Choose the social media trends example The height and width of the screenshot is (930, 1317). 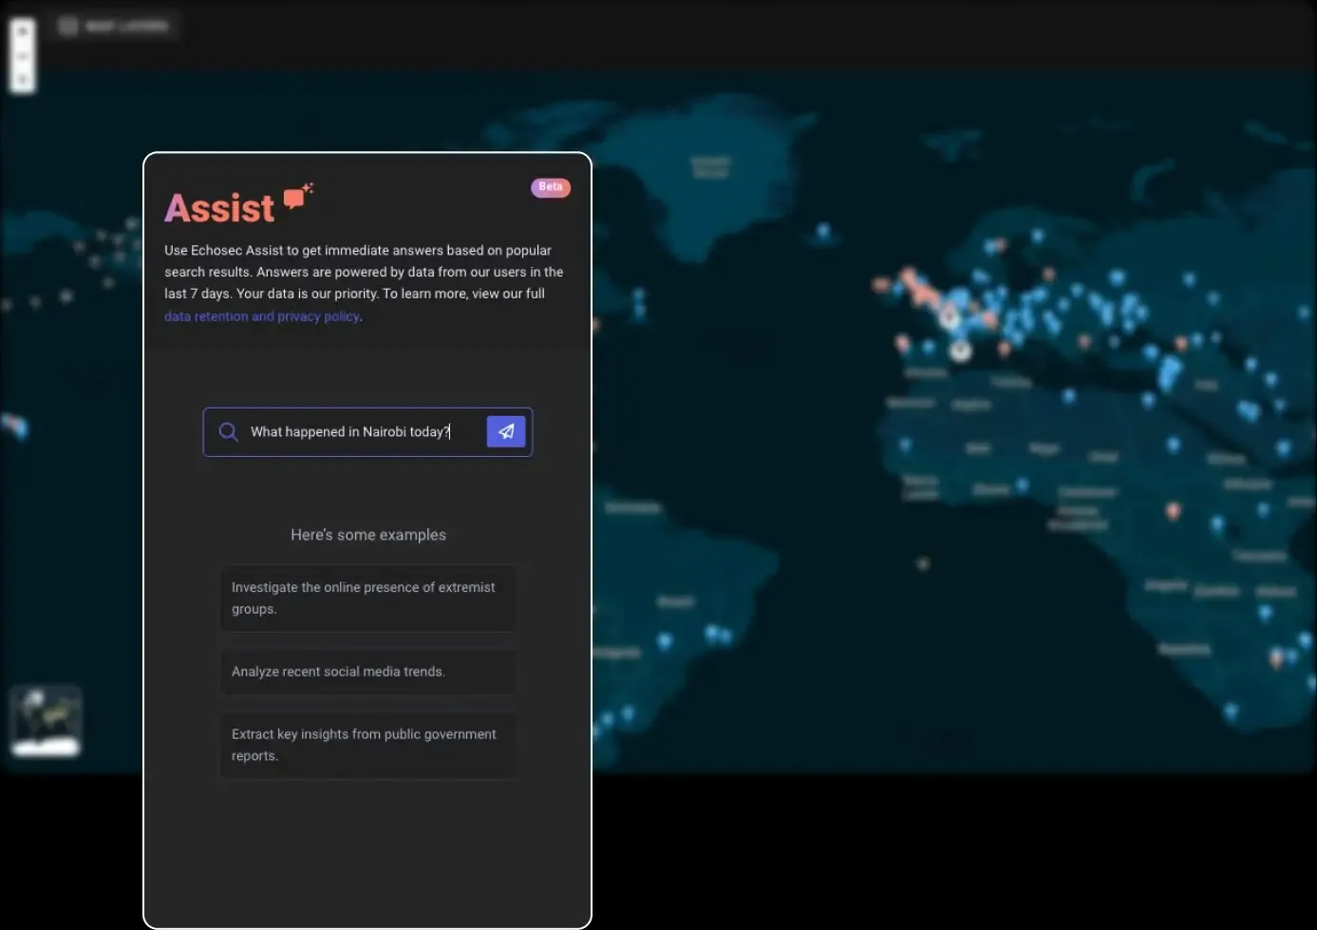tap(368, 672)
